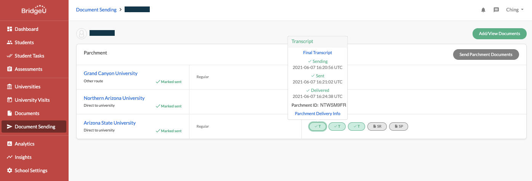Click the student avatar icon
The width and height of the screenshot is (532, 181).
coord(81,34)
